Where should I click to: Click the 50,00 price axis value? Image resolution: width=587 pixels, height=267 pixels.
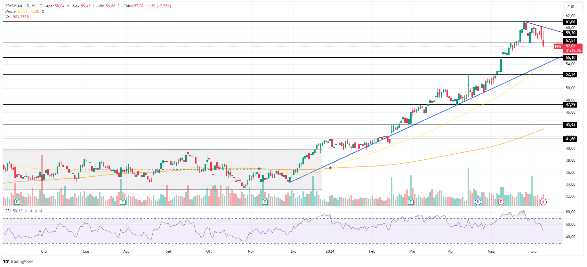click(x=570, y=88)
